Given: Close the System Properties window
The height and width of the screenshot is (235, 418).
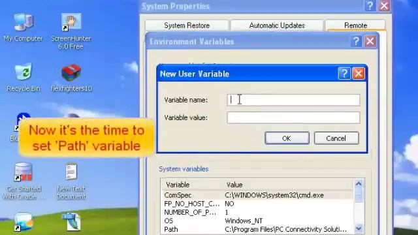Looking at the screenshot, I should click(385, 6).
